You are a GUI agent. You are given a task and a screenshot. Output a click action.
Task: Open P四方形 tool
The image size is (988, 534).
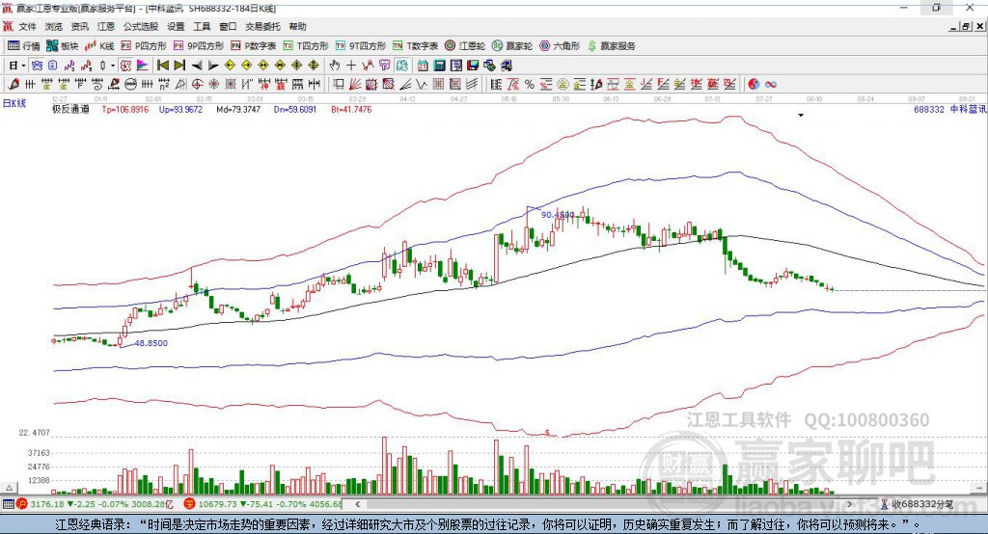[144, 46]
